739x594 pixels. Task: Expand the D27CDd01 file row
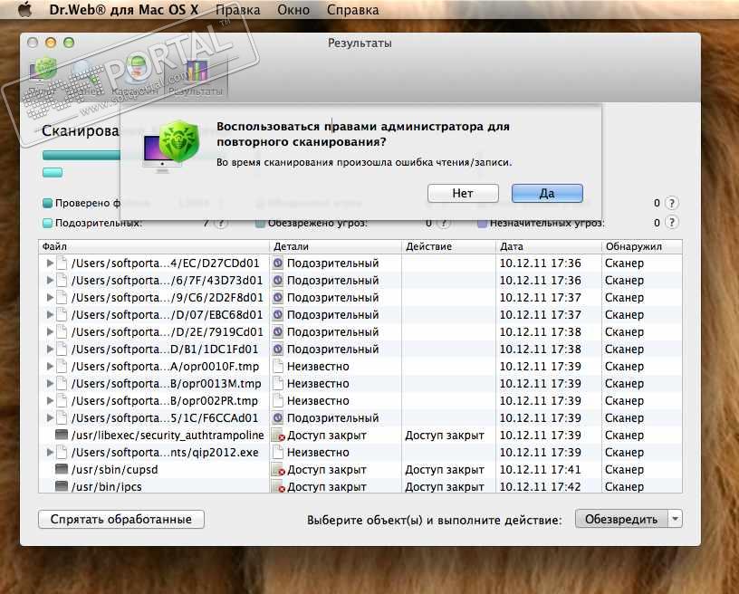click(50, 263)
